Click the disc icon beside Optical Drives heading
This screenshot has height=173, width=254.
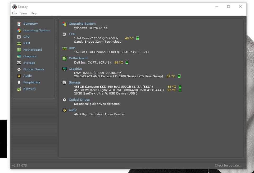[65, 100]
